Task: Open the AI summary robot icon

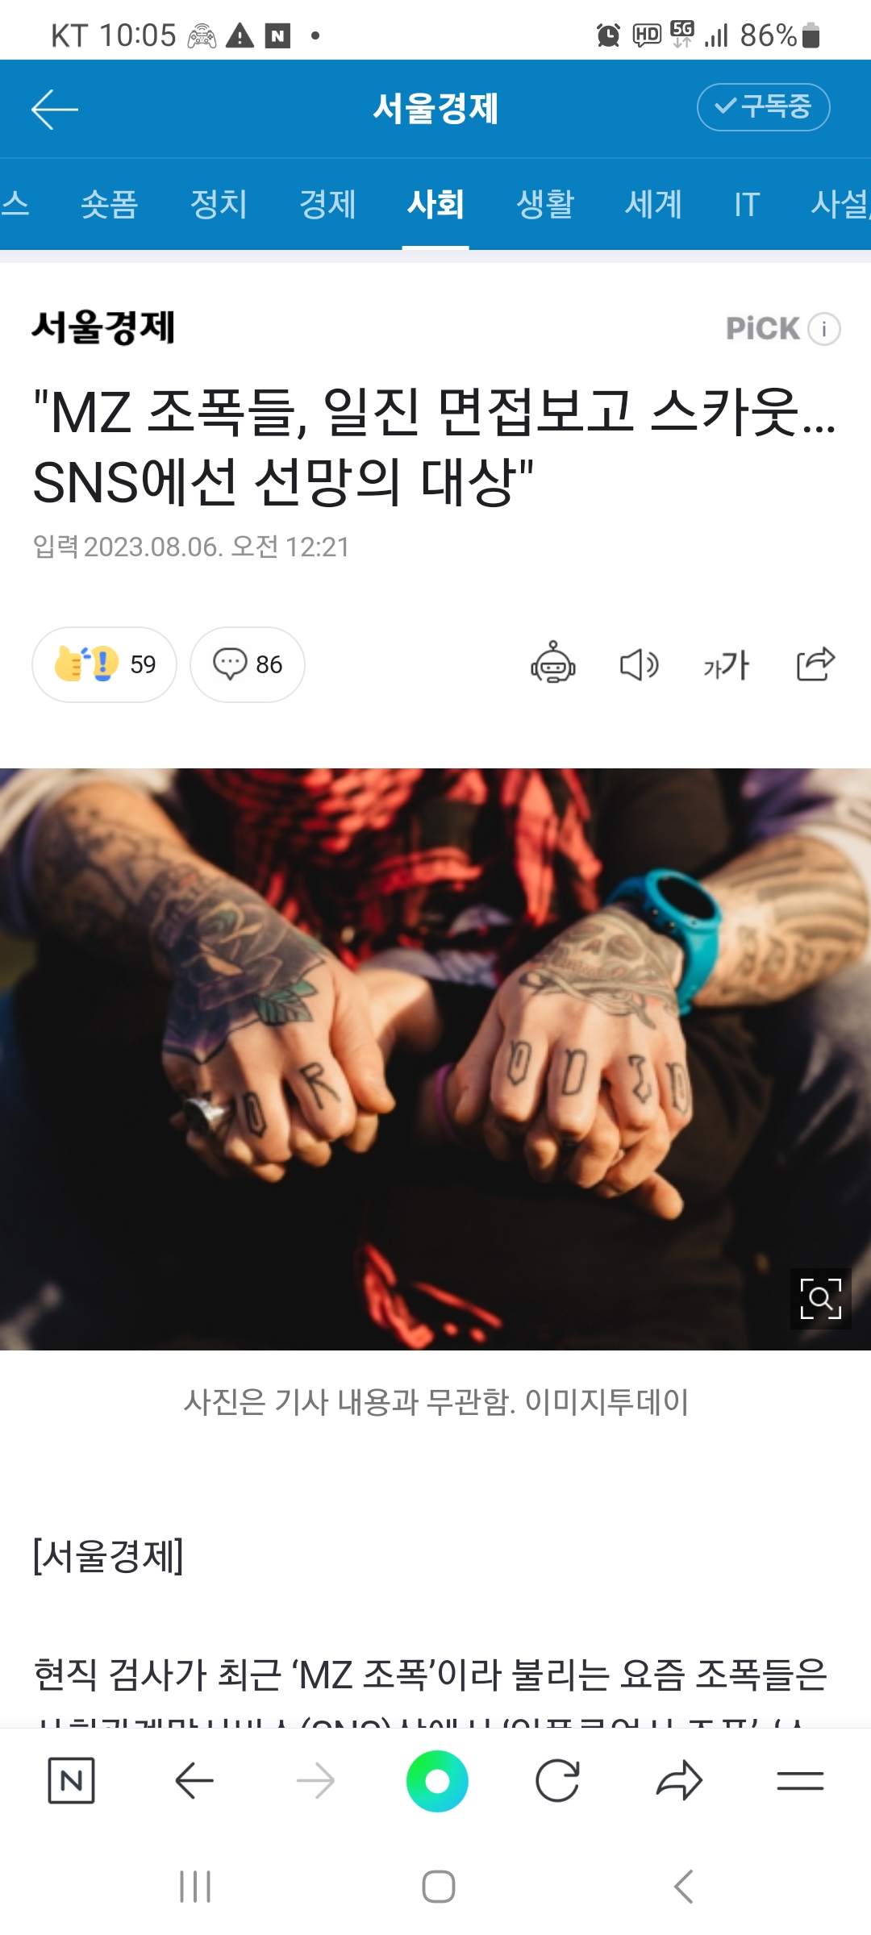Action: (x=552, y=664)
